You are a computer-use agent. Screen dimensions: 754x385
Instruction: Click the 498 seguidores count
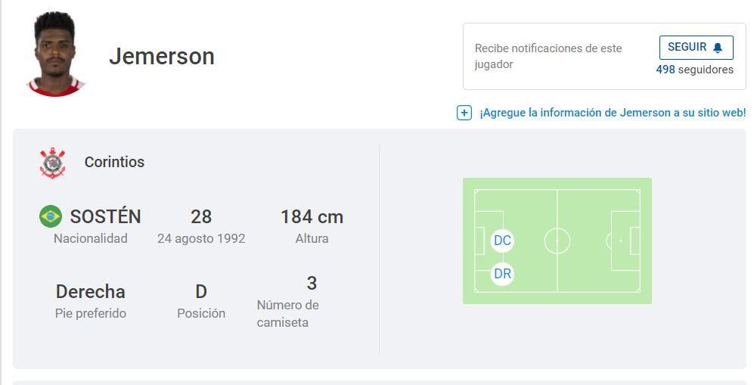pos(694,70)
